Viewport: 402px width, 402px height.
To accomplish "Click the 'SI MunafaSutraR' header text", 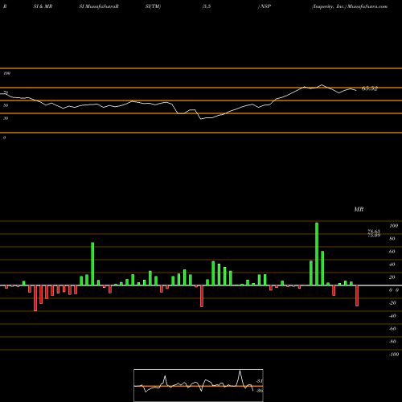I will (x=99, y=6).
